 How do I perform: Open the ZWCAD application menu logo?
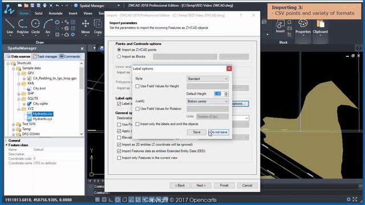tap(9, 10)
